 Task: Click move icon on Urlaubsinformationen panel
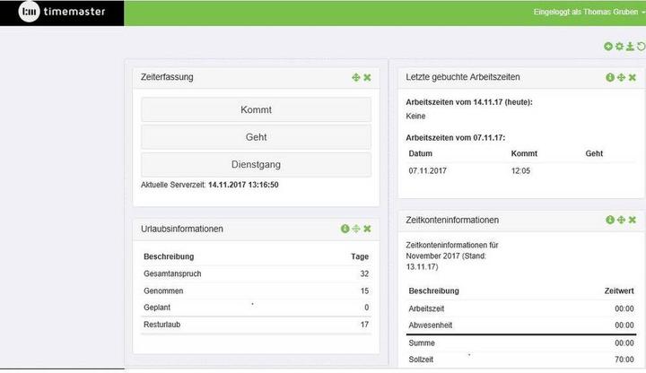(356, 229)
